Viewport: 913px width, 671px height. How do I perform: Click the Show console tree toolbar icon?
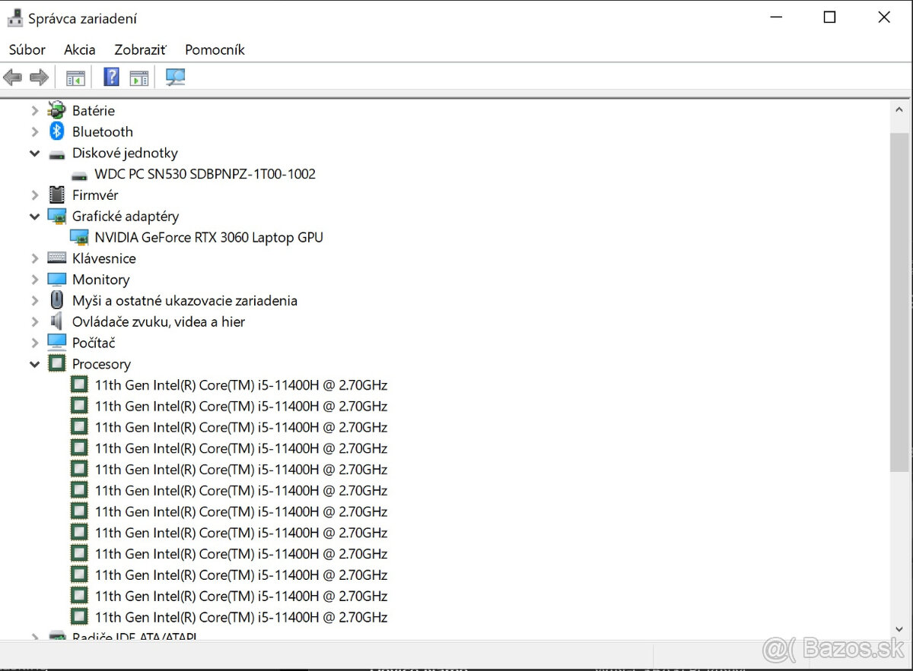tap(74, 76)
